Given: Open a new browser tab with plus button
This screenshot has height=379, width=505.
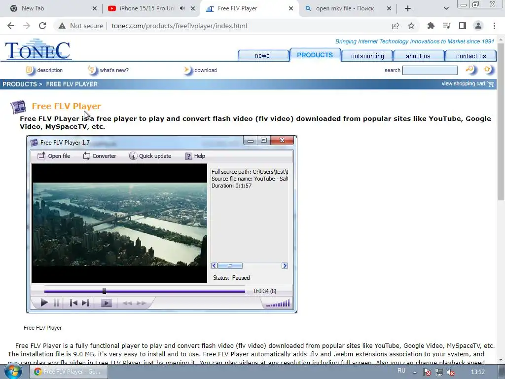Looking at the screenshot, I should click(408, 9).
